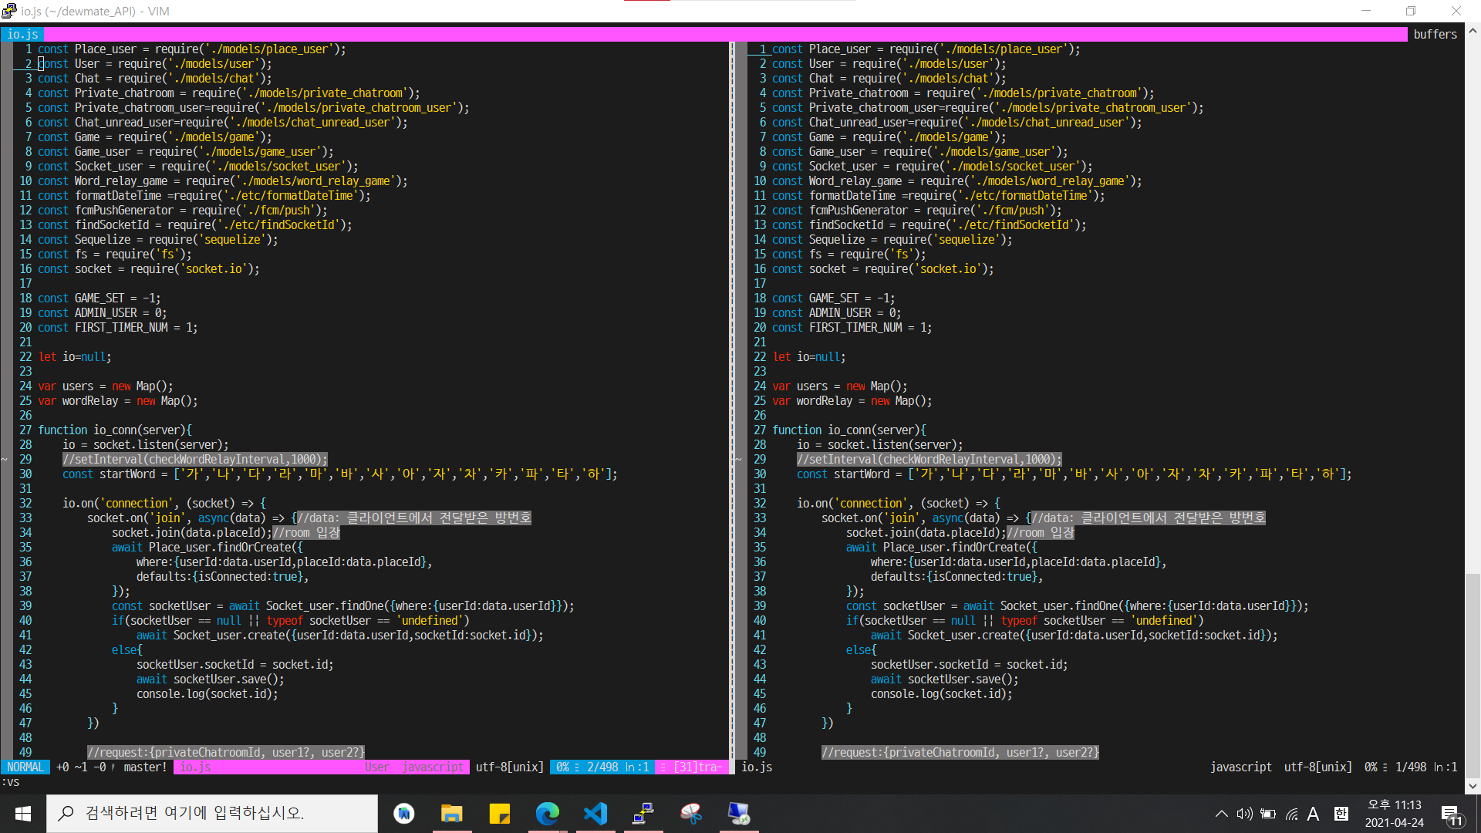
Task: Switch to Visual Studio Code from the taskbar
Action: click(595, 814)
